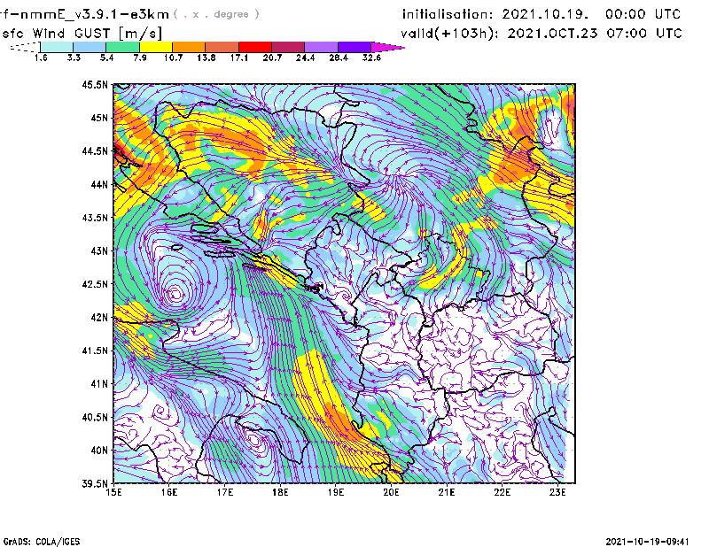Click the 40.5N latitude label
This screenshot has width=709, height=547.
pyautogui.click(x=95, y=417)
